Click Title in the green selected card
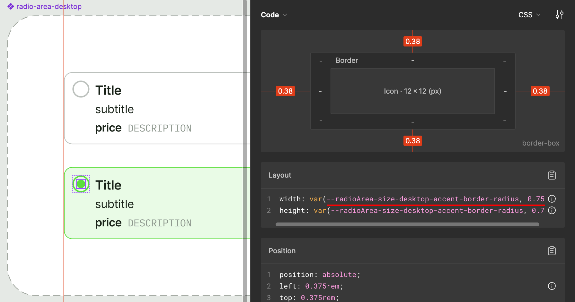Viewport: 575px width, 302px height. (x=108, y=185)
